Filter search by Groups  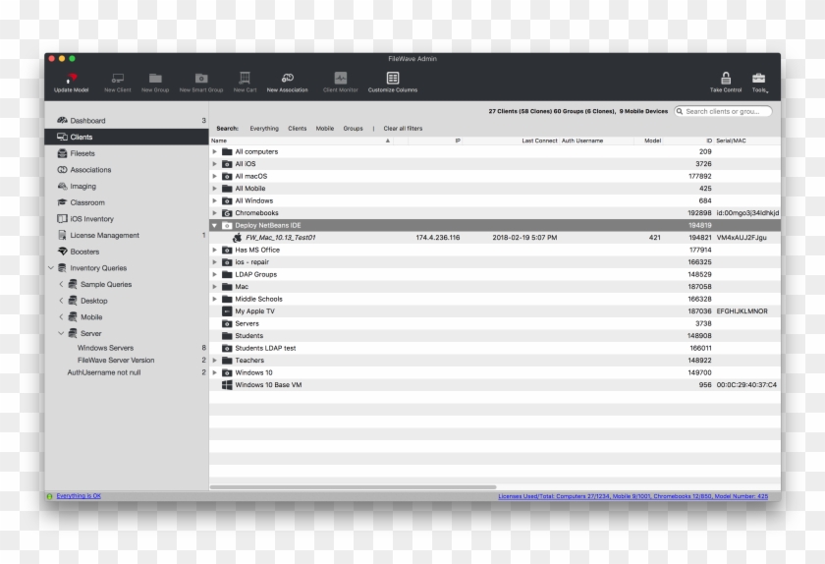point(353,129)
